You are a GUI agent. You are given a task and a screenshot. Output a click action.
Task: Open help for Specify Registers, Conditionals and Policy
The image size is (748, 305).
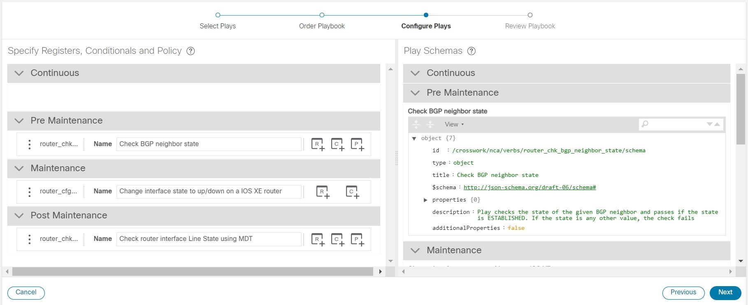tap(190, 51)
